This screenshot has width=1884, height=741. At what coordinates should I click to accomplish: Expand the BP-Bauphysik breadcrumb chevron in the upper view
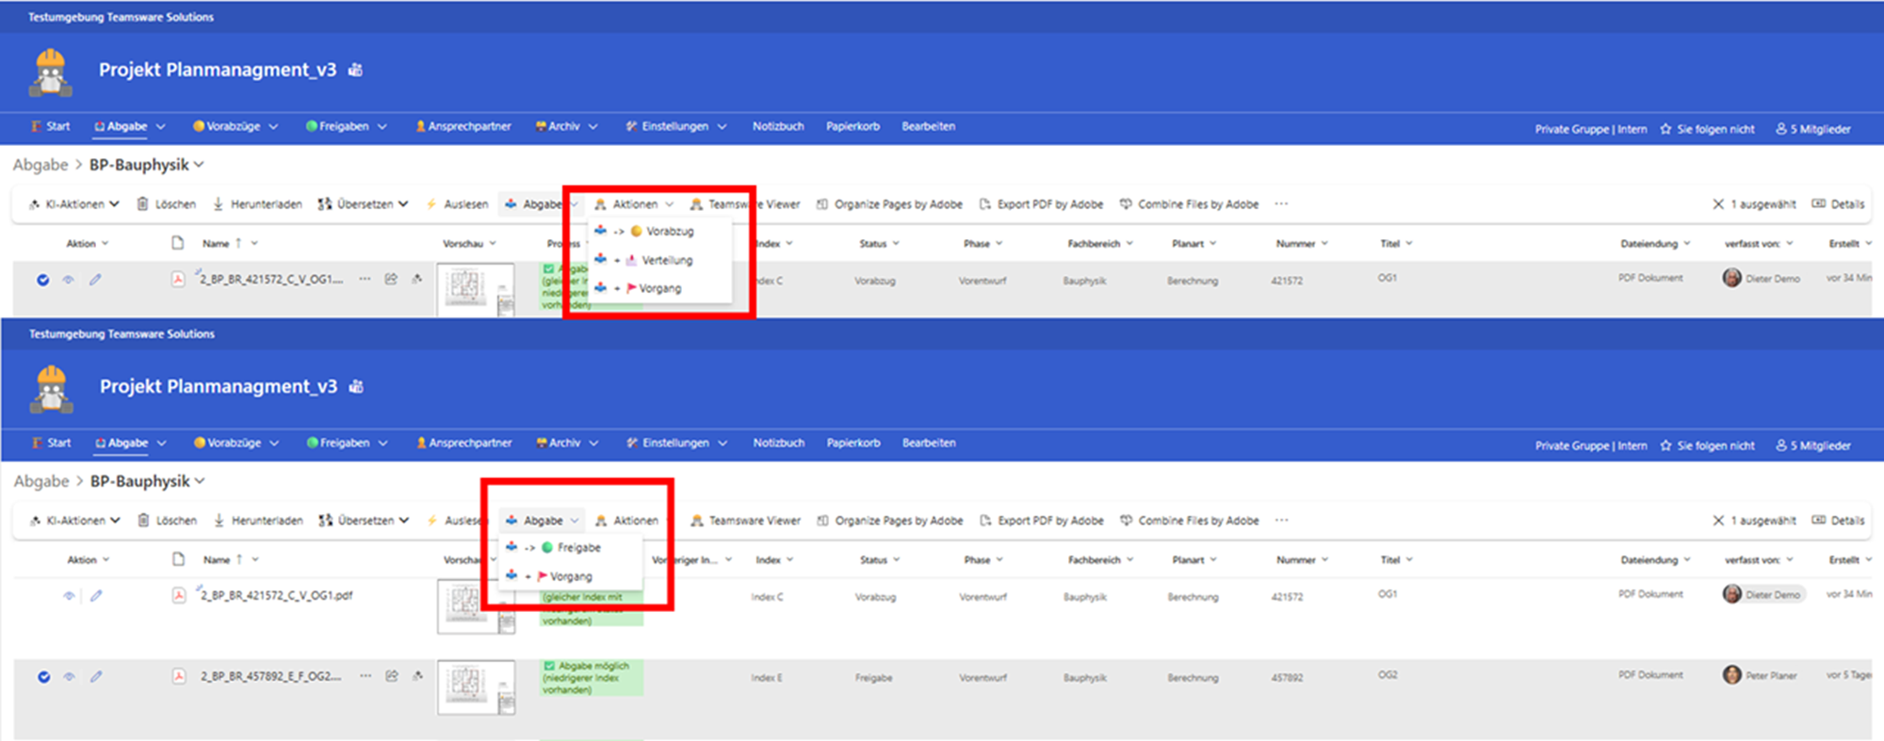pos(199,165)
